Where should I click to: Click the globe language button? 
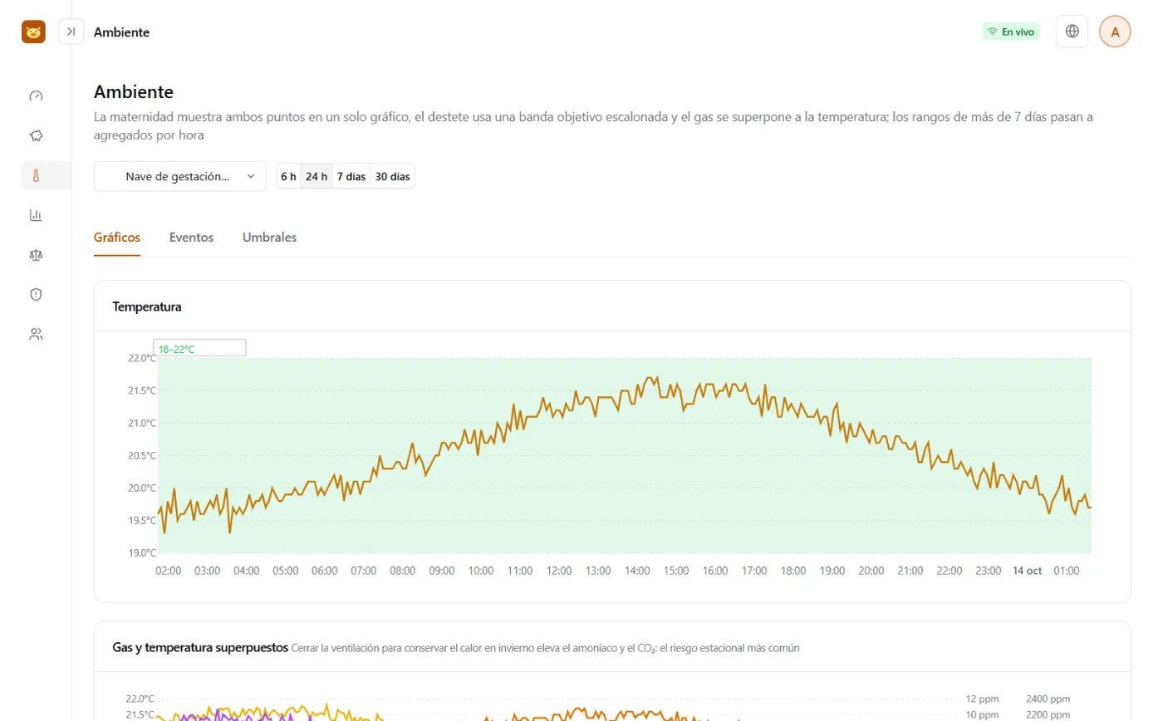click(x=1072, y=32)
